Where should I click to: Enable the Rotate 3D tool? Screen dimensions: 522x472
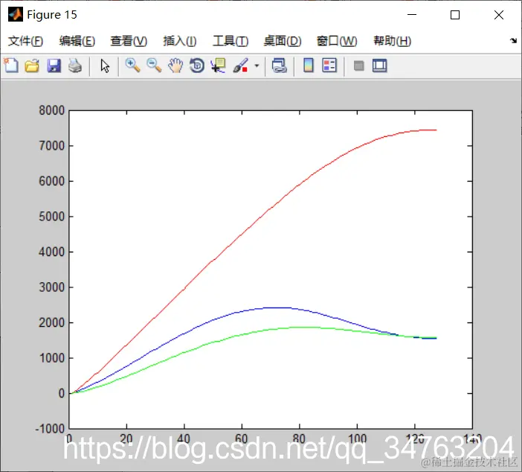(x=197, y=66)
